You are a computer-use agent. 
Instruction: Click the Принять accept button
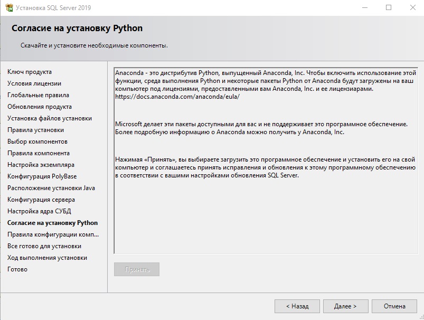tap(137, 269)
